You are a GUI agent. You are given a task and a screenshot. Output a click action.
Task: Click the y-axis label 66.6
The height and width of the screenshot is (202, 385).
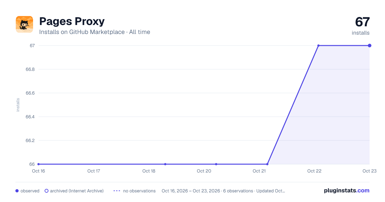(30, 93)
